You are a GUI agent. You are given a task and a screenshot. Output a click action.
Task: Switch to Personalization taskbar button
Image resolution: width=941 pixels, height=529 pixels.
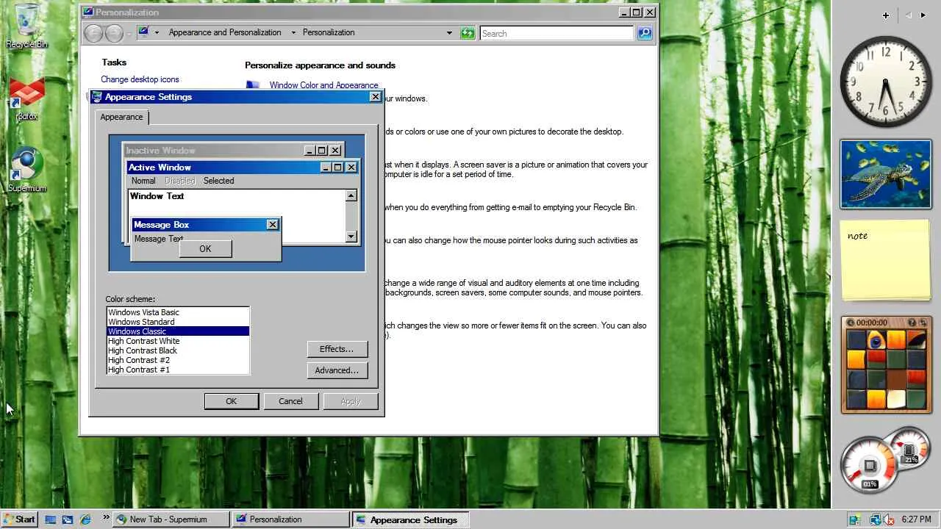(x=290, y=519)
